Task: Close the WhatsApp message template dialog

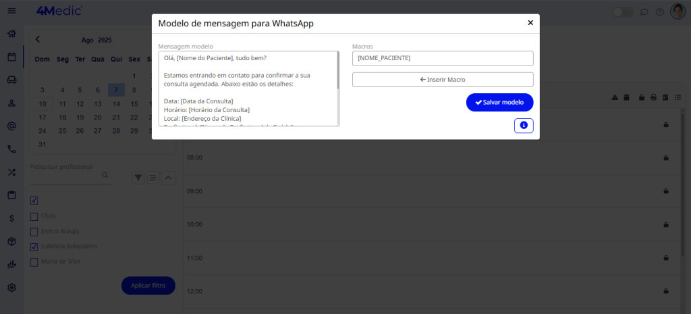Action: tap(530, 22)
